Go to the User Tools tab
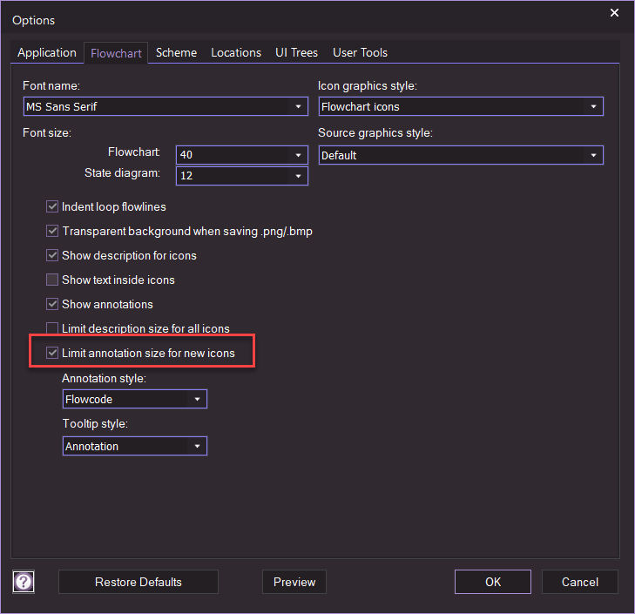The height and width of the screenshot is (614, 635). (360, 53)
